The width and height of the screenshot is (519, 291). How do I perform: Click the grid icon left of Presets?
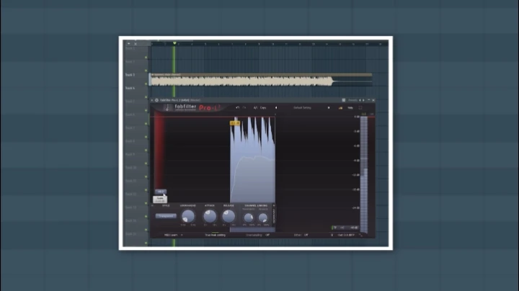tap(344, 100)
